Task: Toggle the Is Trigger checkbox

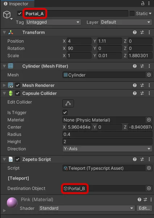Action: (x=65, y=112)
